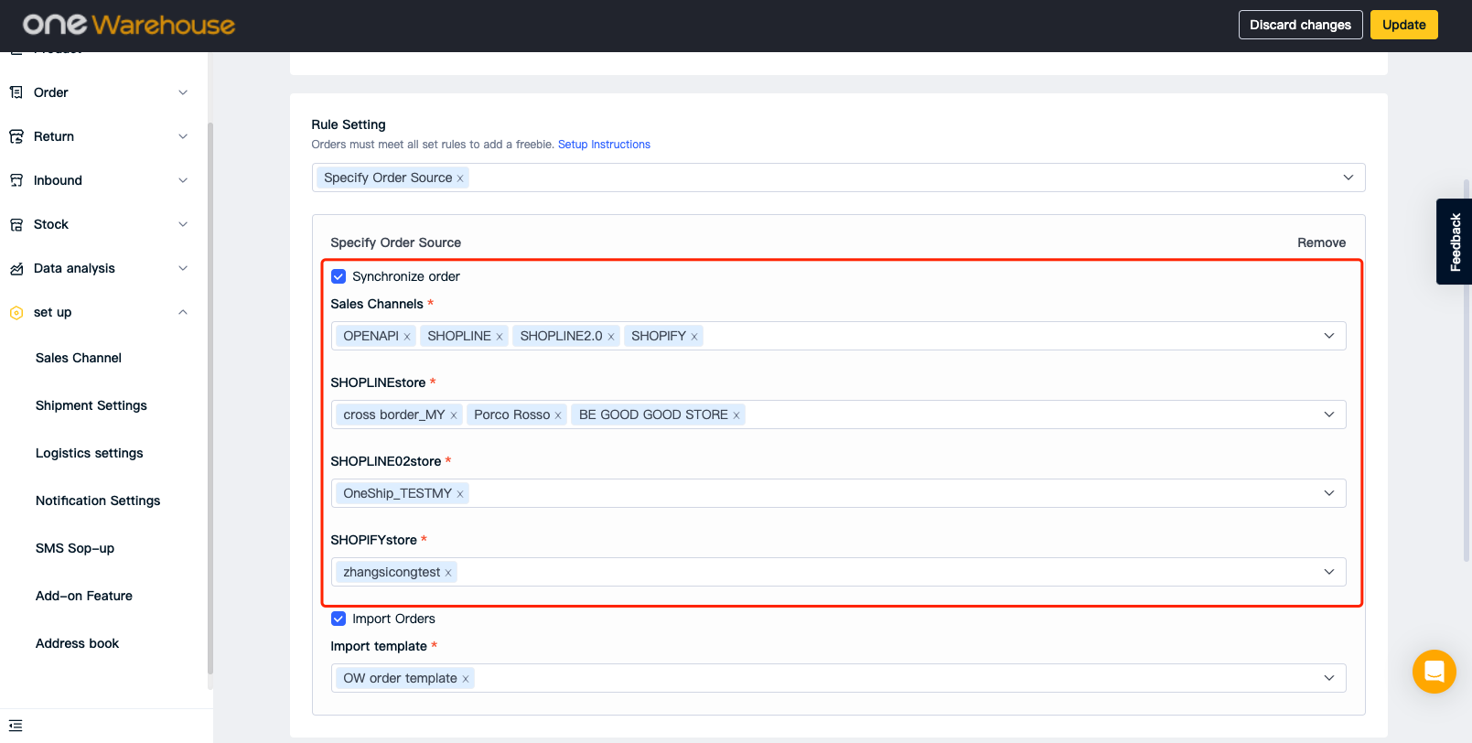
Task: Expand the Inbound menu chevron
Action: pos(183,180)
